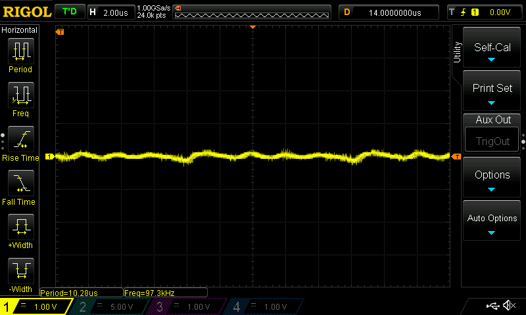Click the left measurement menu page dots
This screenshot has width=526, height=315.
pyautogui.click(x=3, y=142)
